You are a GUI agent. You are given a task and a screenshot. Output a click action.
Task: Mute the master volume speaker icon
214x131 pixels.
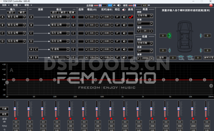click(x=119, y=5)
